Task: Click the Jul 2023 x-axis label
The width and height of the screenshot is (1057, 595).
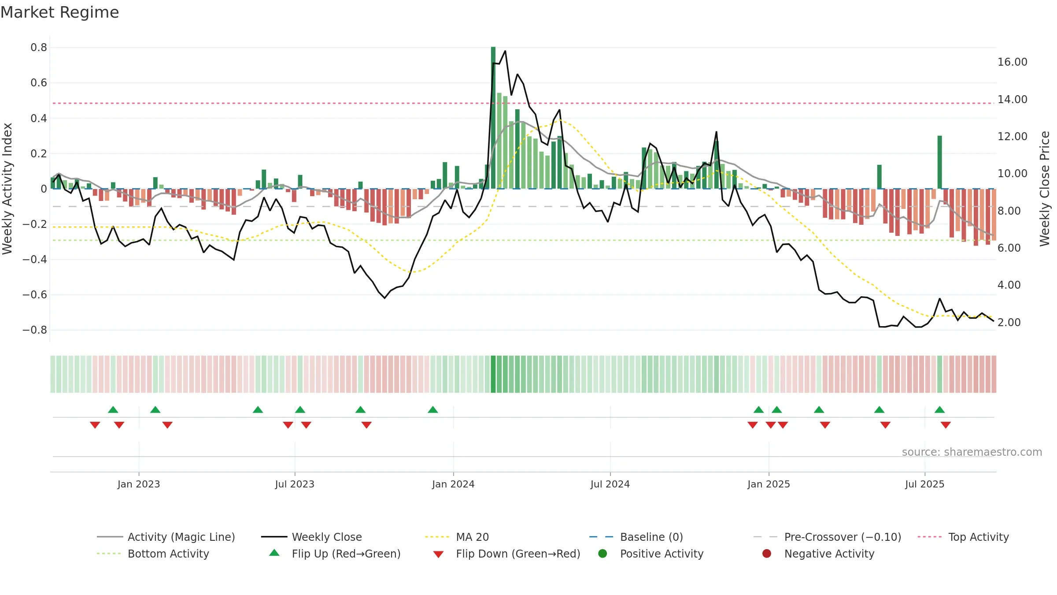Action: 295,484
